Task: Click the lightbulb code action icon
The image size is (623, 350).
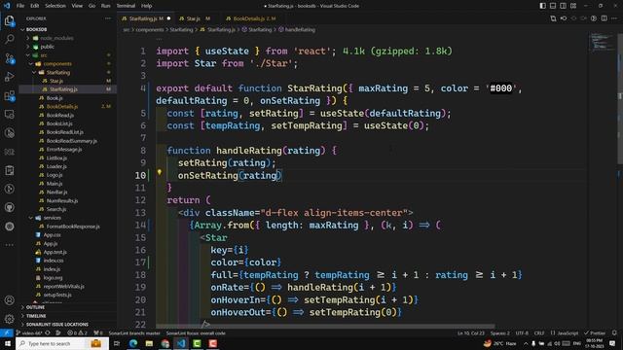Action: [160, 172]
